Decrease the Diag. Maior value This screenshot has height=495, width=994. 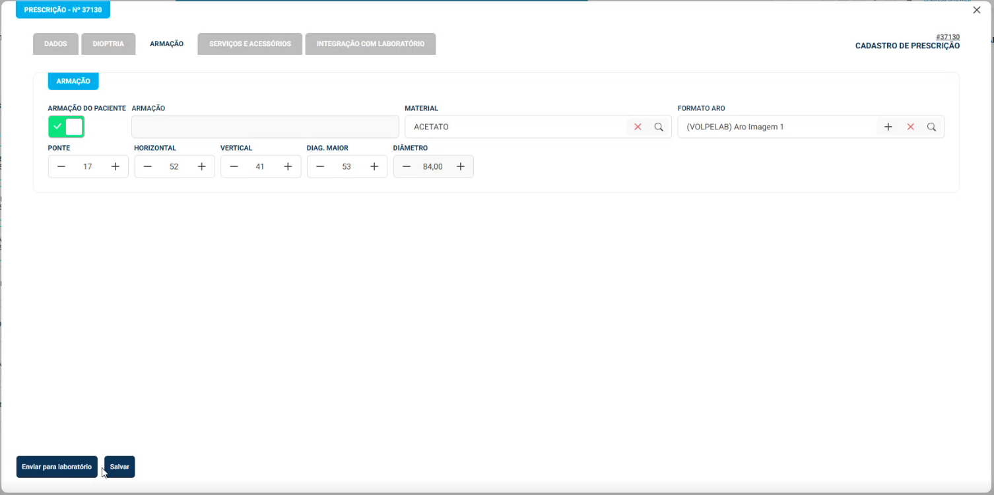320,166
